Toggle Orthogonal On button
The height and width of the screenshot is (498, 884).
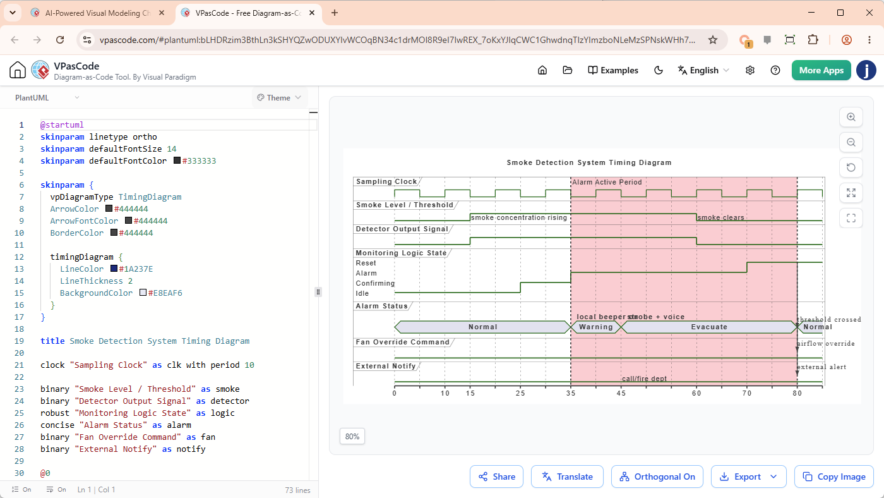click(x=658, y=477)
